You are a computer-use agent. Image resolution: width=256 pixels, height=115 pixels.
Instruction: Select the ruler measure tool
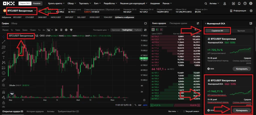(x=3, y=80)
